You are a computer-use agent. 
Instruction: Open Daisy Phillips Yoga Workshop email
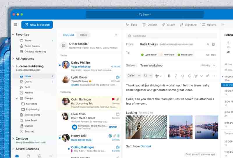tap(90, 66)
